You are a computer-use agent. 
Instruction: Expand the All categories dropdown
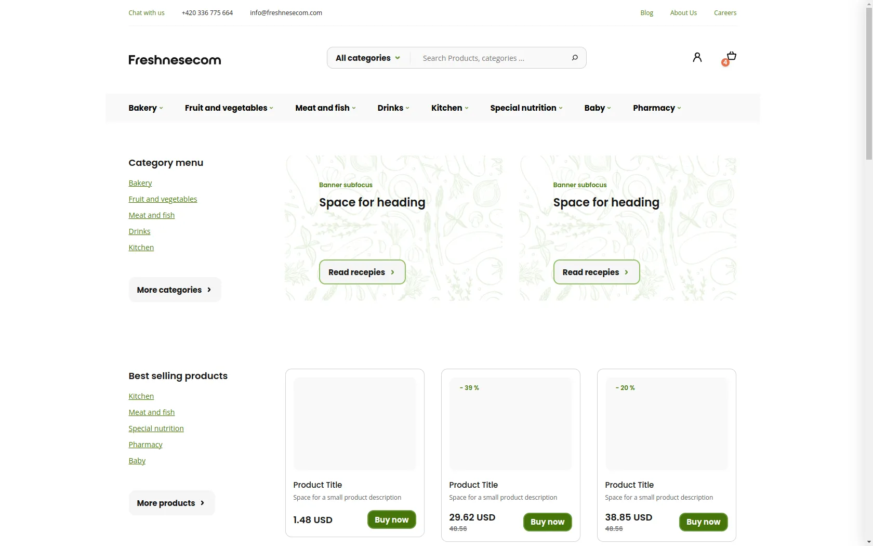pyautogui.click(x=367, y=58)
